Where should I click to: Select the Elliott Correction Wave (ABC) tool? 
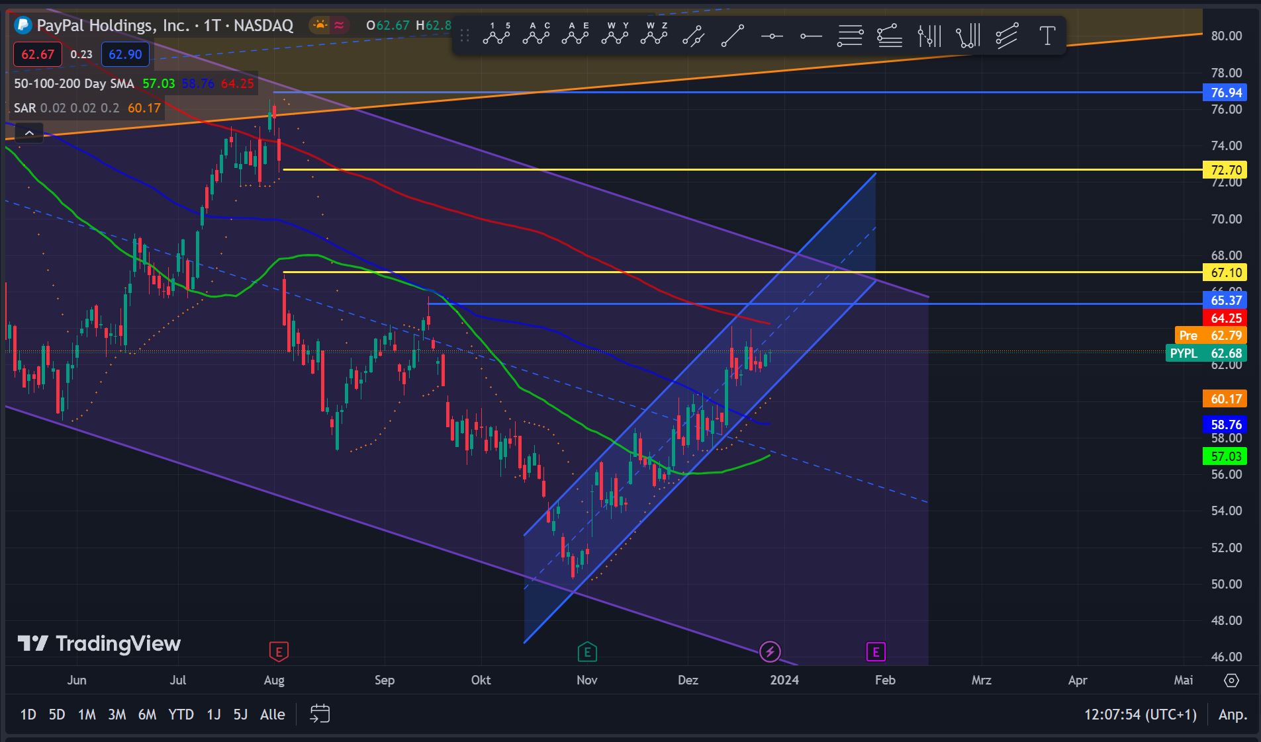tap(536, 35)
